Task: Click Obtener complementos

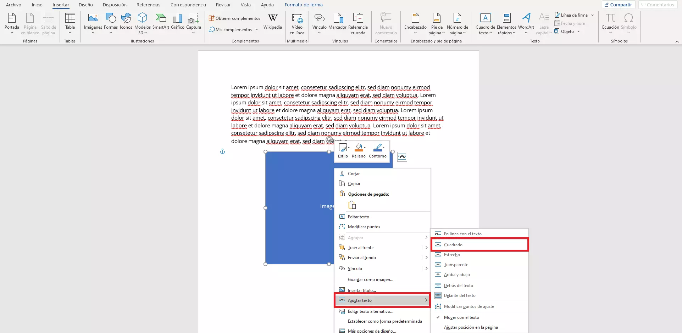Action: coord(234,18)
